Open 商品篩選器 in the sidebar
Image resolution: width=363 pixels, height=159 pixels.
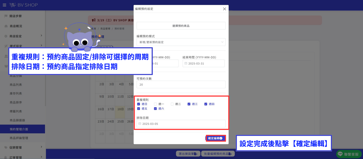[17, 120]
